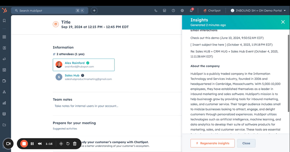Close the Insights panel with X

coord(283,22)
